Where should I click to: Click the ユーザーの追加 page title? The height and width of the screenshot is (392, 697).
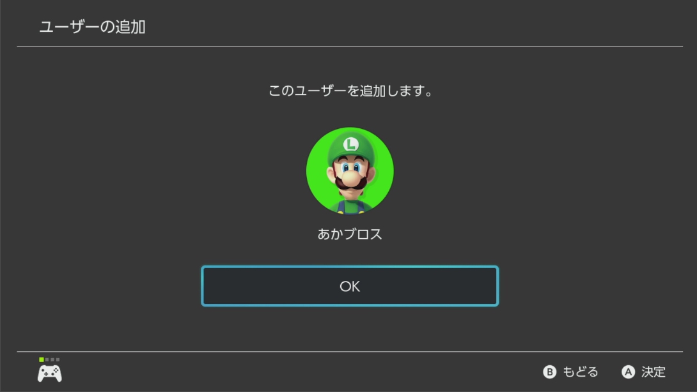93,27
